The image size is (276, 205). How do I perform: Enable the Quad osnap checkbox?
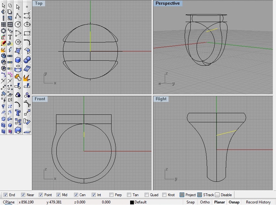coord(147,195)
